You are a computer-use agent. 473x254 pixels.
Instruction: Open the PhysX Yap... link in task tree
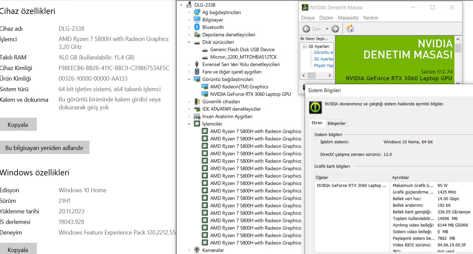(324, 65)
